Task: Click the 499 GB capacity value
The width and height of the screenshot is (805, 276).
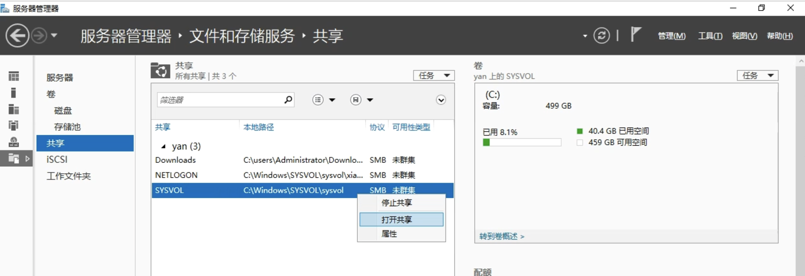Action: [x=558, y=106]
